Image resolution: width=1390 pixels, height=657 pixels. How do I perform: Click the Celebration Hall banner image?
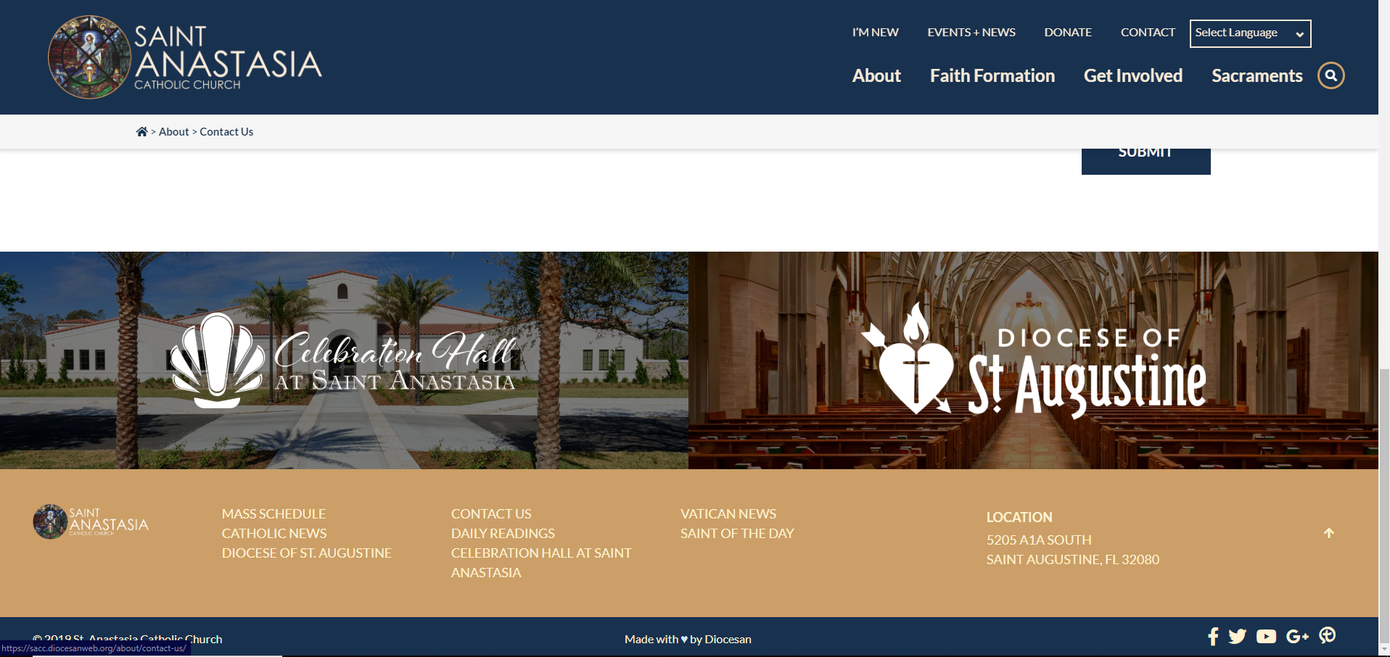(x=344, y=360)
